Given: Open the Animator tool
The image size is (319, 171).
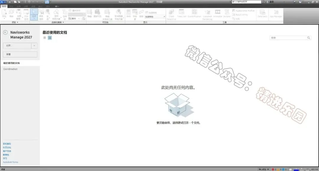Looking at the screenshot, I should (x=217, y=13).
